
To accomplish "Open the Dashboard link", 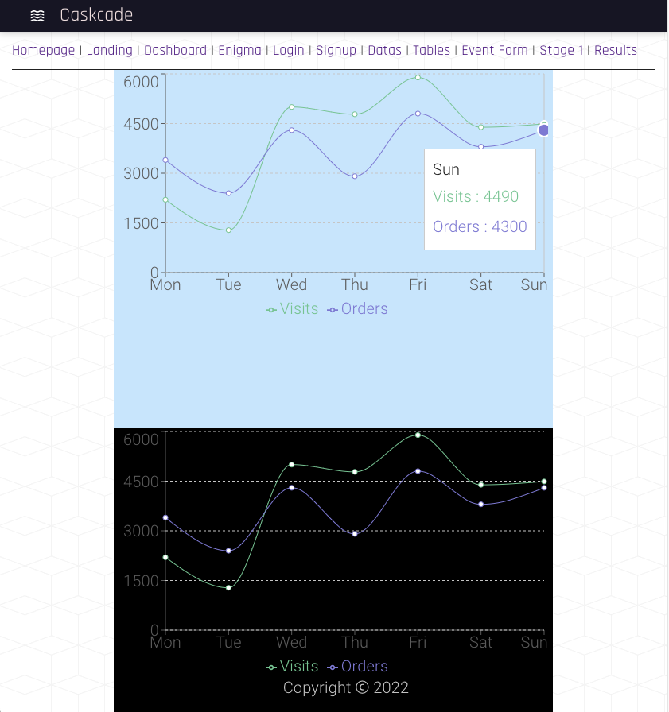I will point(176,50).
